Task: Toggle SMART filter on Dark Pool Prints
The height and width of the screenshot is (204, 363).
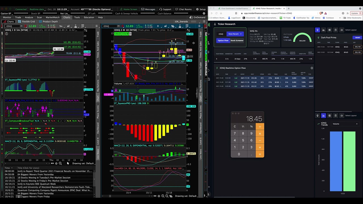Action: pos(357,38)
